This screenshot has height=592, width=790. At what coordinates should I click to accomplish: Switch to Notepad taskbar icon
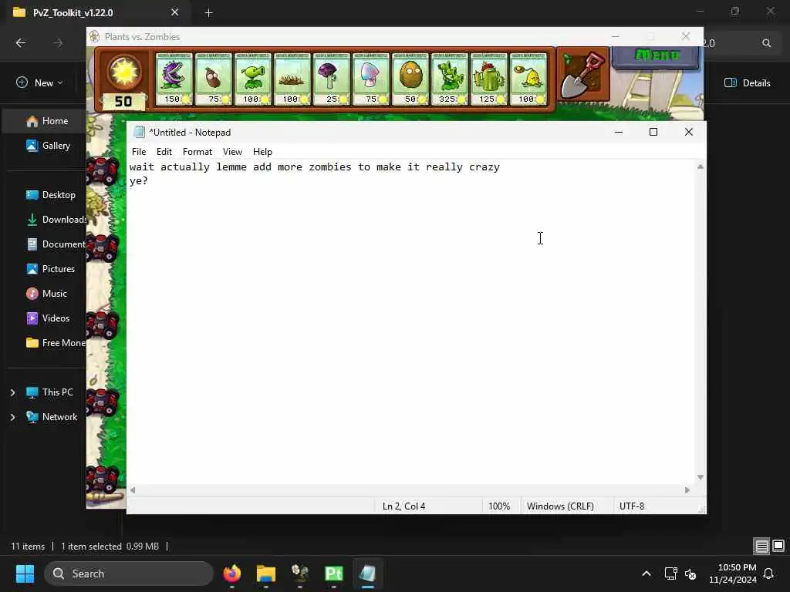[368, 573]
